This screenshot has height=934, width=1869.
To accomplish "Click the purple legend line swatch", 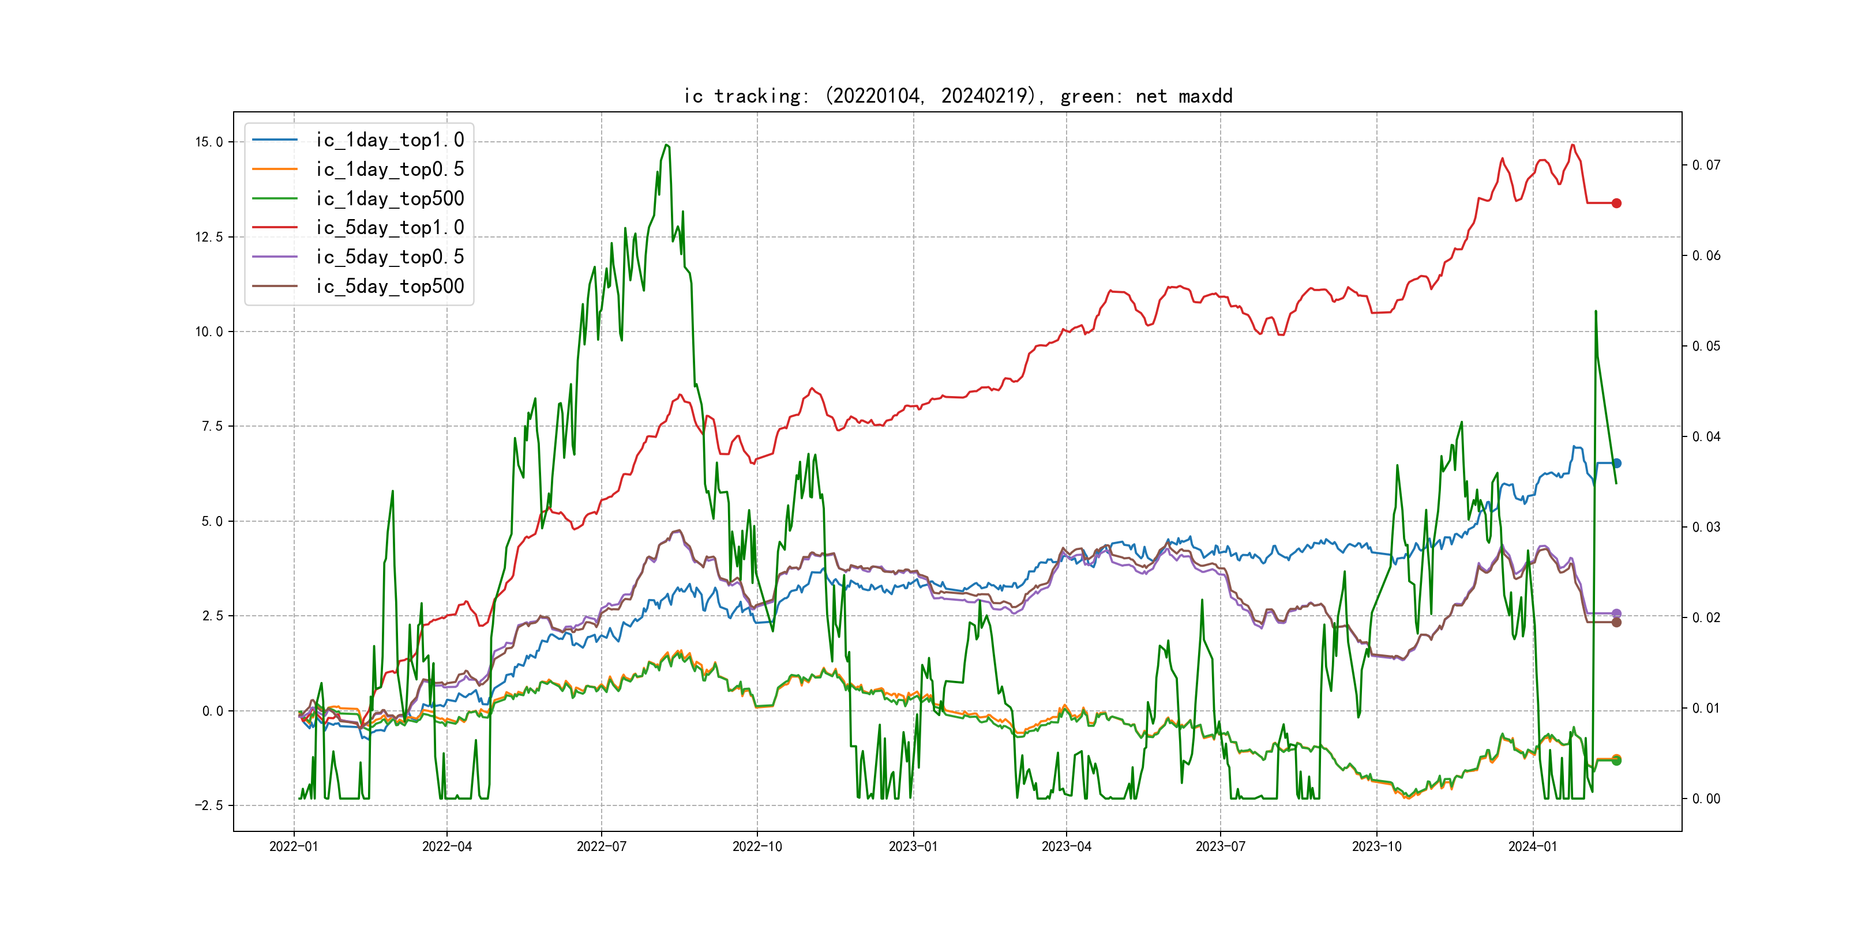I will [275, 257].
